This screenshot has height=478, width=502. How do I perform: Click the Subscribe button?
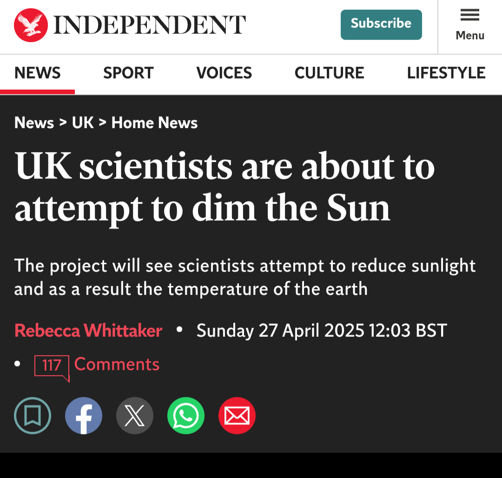click(381, 25)
